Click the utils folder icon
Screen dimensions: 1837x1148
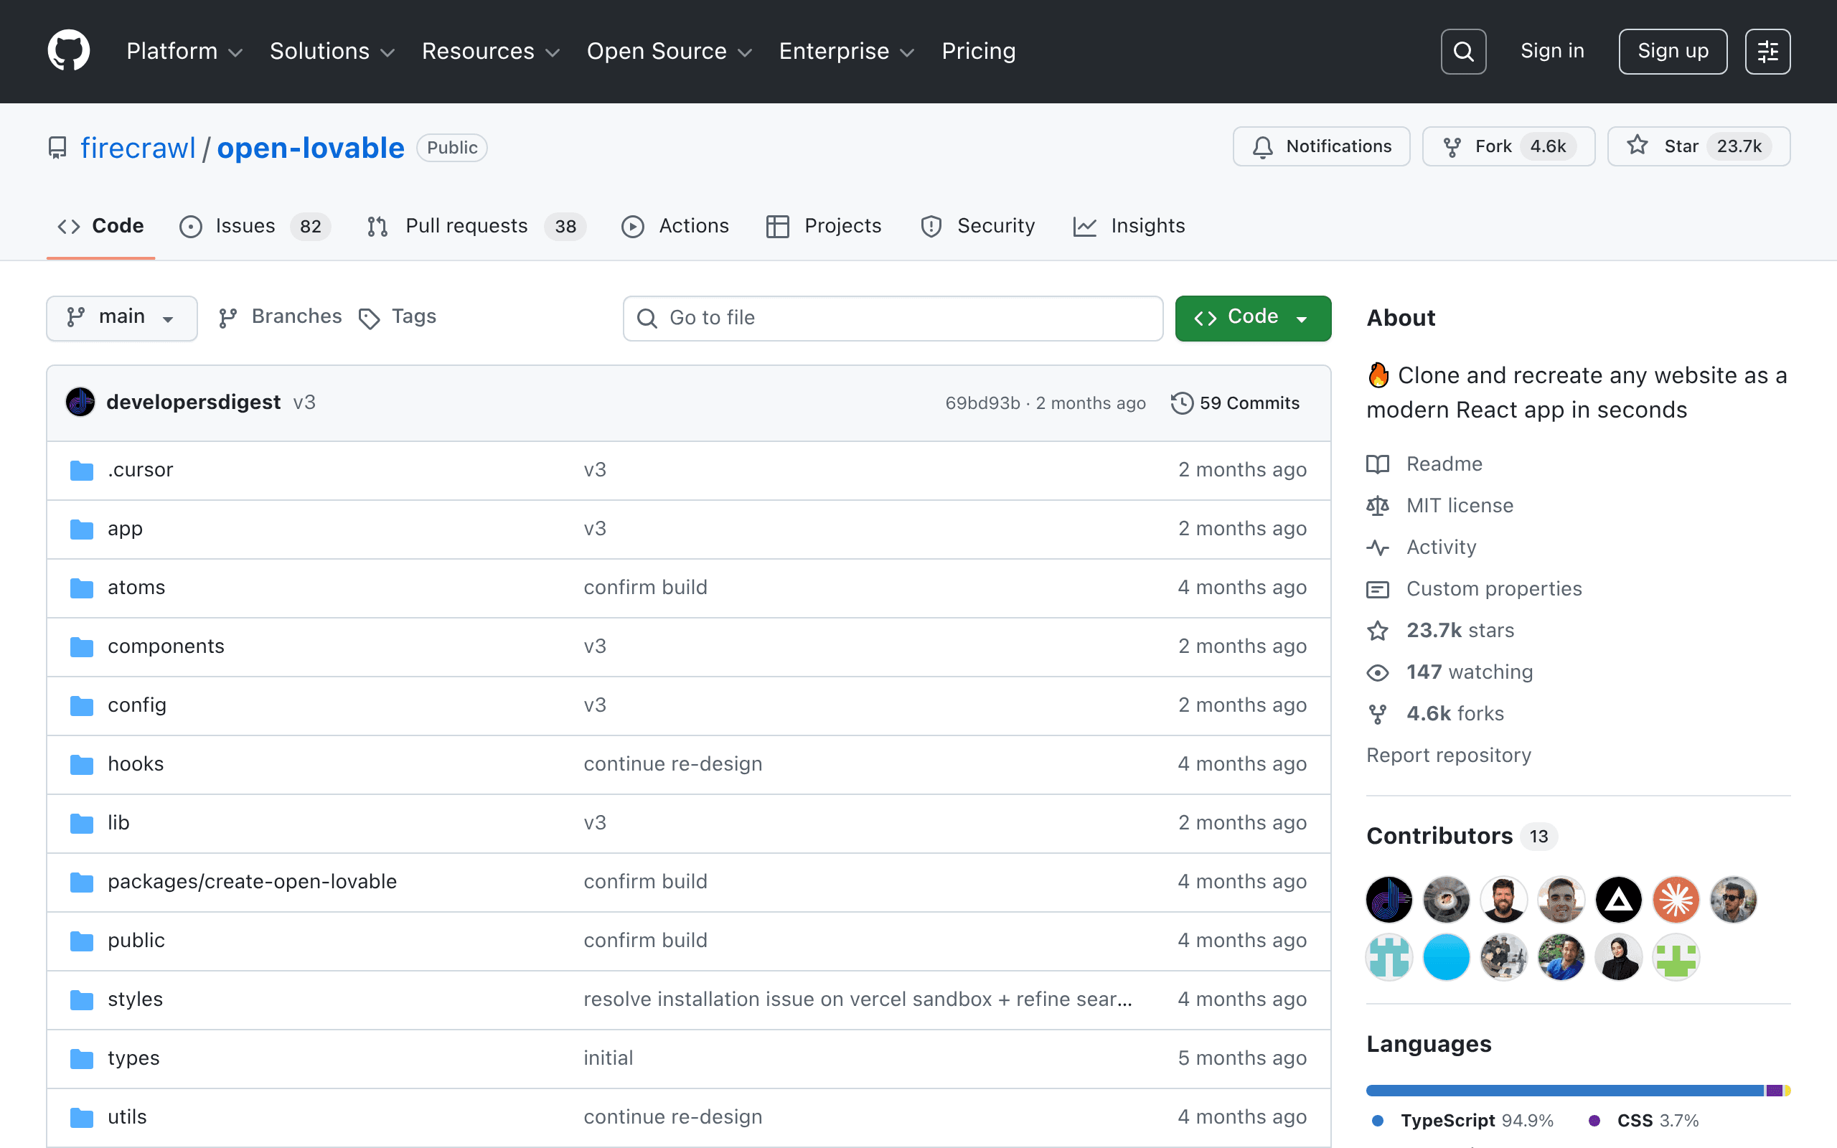coord(81,1118)
